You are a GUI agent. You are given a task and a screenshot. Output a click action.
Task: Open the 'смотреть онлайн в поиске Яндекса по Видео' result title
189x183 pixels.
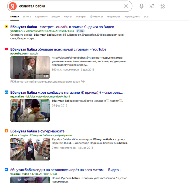(x=62, y=27)
